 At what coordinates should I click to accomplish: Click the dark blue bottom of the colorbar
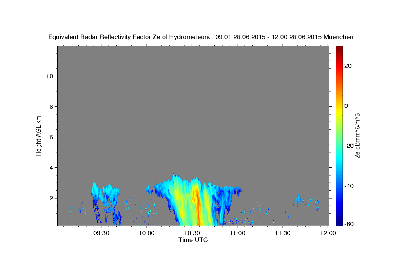339,222
